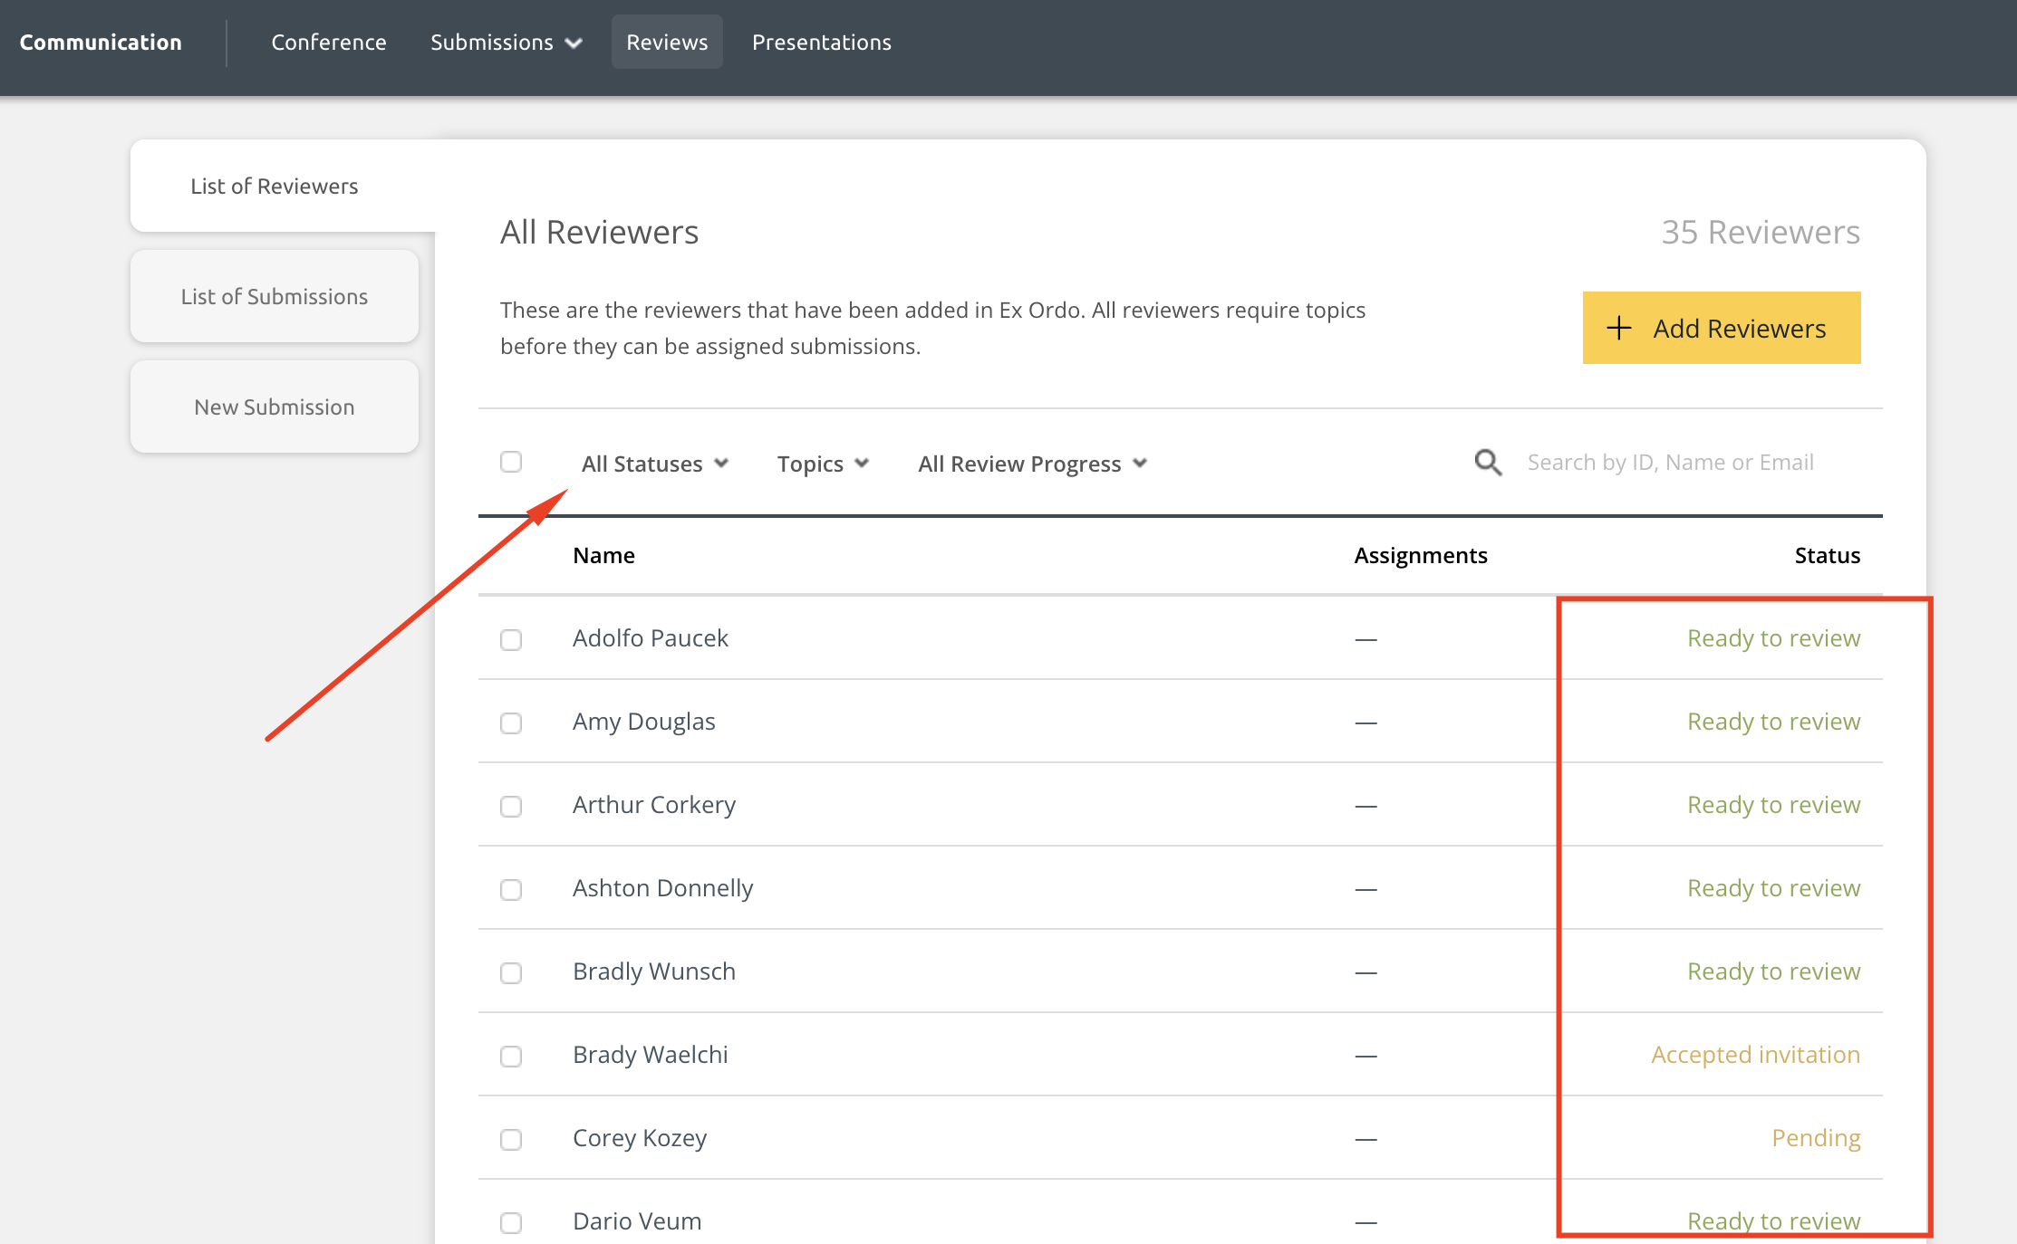Click Arthur Corkery's Ready to review status

[x=1773, y=805]
